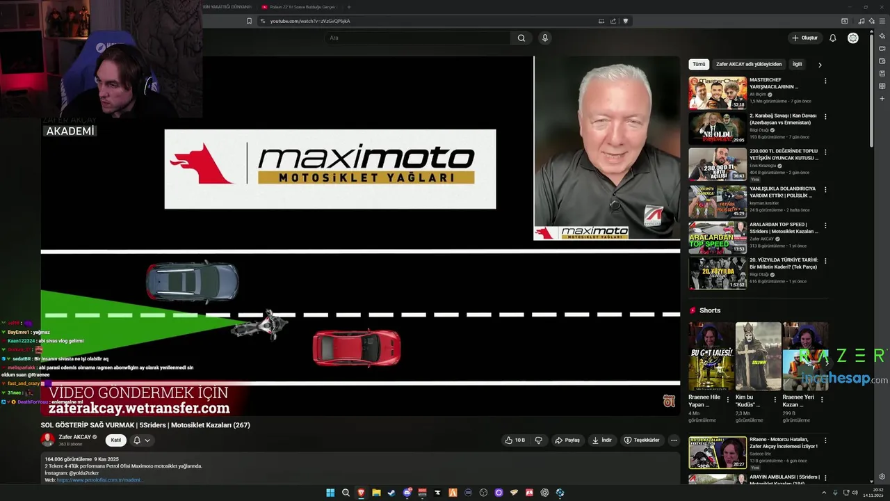This screenshot has width=890, height=501.
Task: Click the channel watermark logo in video corner
Action: (x=669, y=401)
